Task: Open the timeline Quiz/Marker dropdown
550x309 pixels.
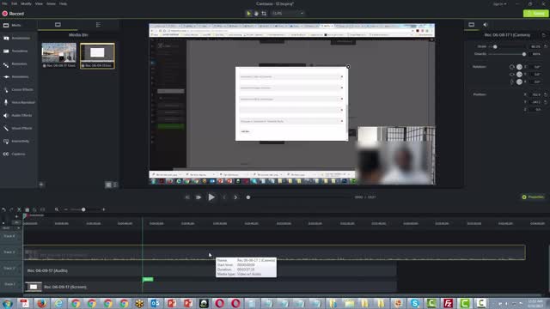Action: [x=11, y=228]
